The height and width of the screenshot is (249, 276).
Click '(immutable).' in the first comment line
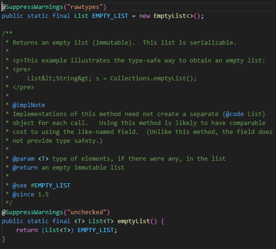tap(114, 42)
